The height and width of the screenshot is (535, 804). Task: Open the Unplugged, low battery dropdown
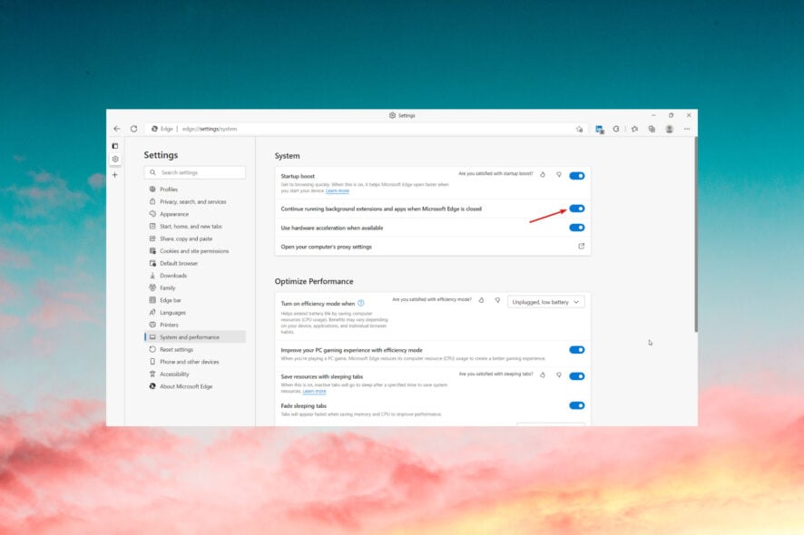tap(546, 300)
